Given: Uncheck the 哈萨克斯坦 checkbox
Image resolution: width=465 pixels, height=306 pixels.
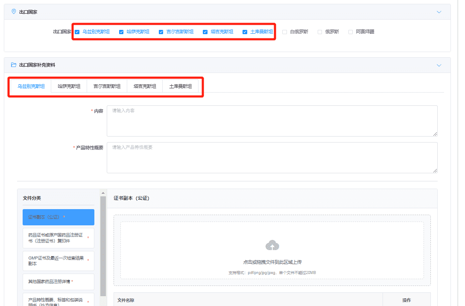Looking at the screenshot, I should coord(121,32).
